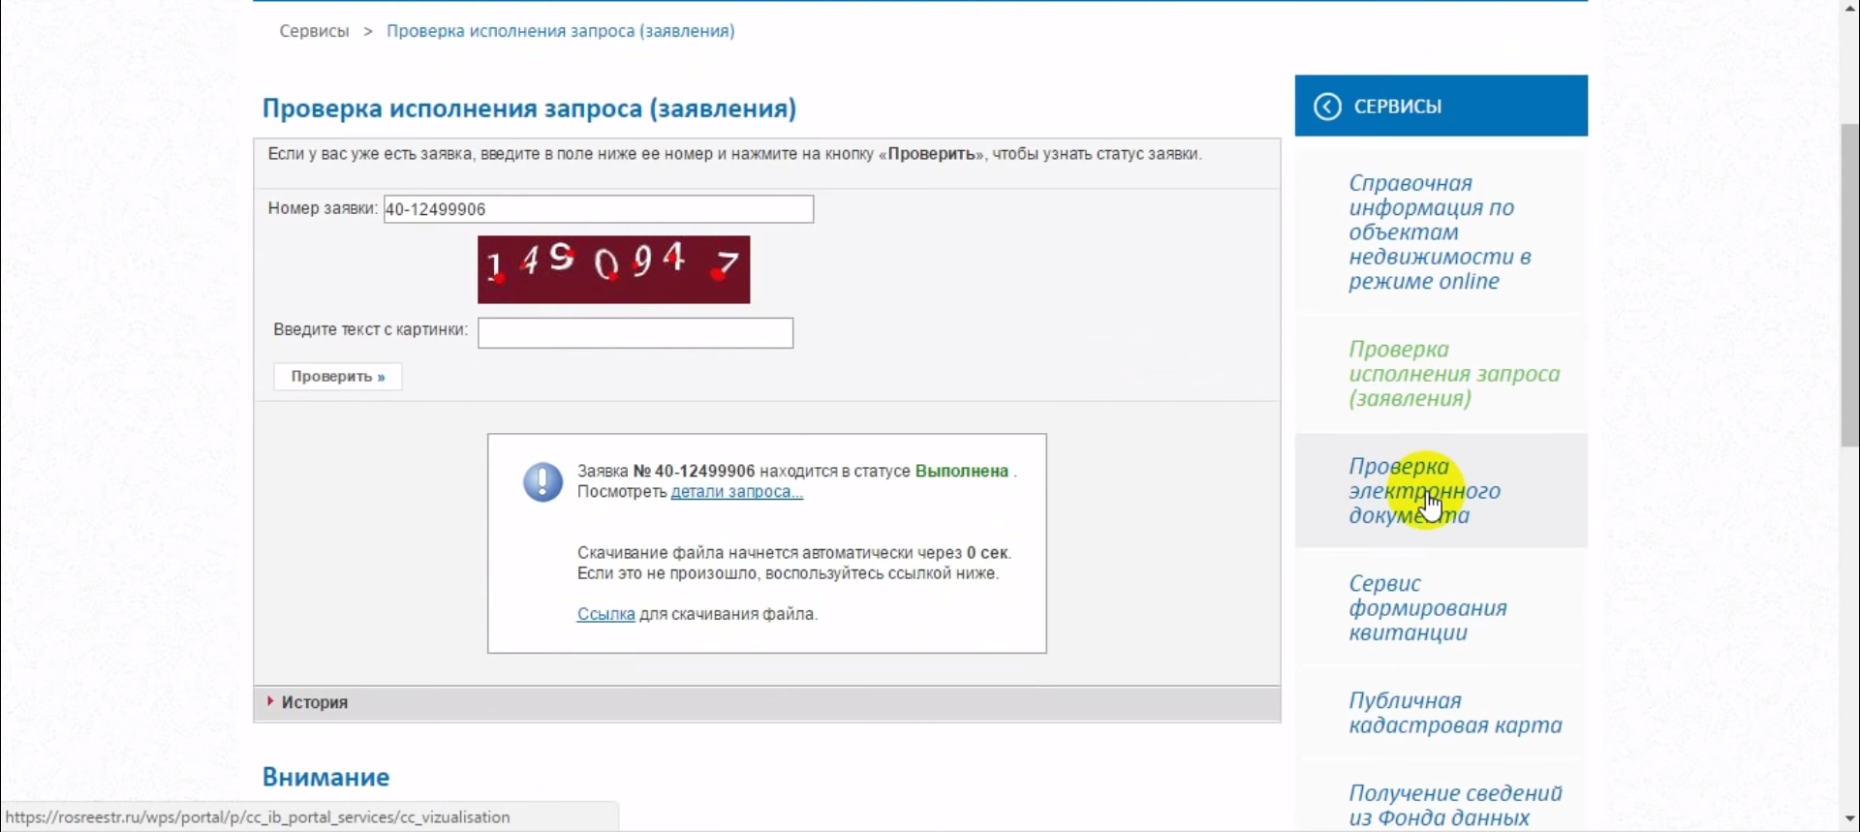
Task: Click the Введите текст с картинки field
Action: [635, 333]
